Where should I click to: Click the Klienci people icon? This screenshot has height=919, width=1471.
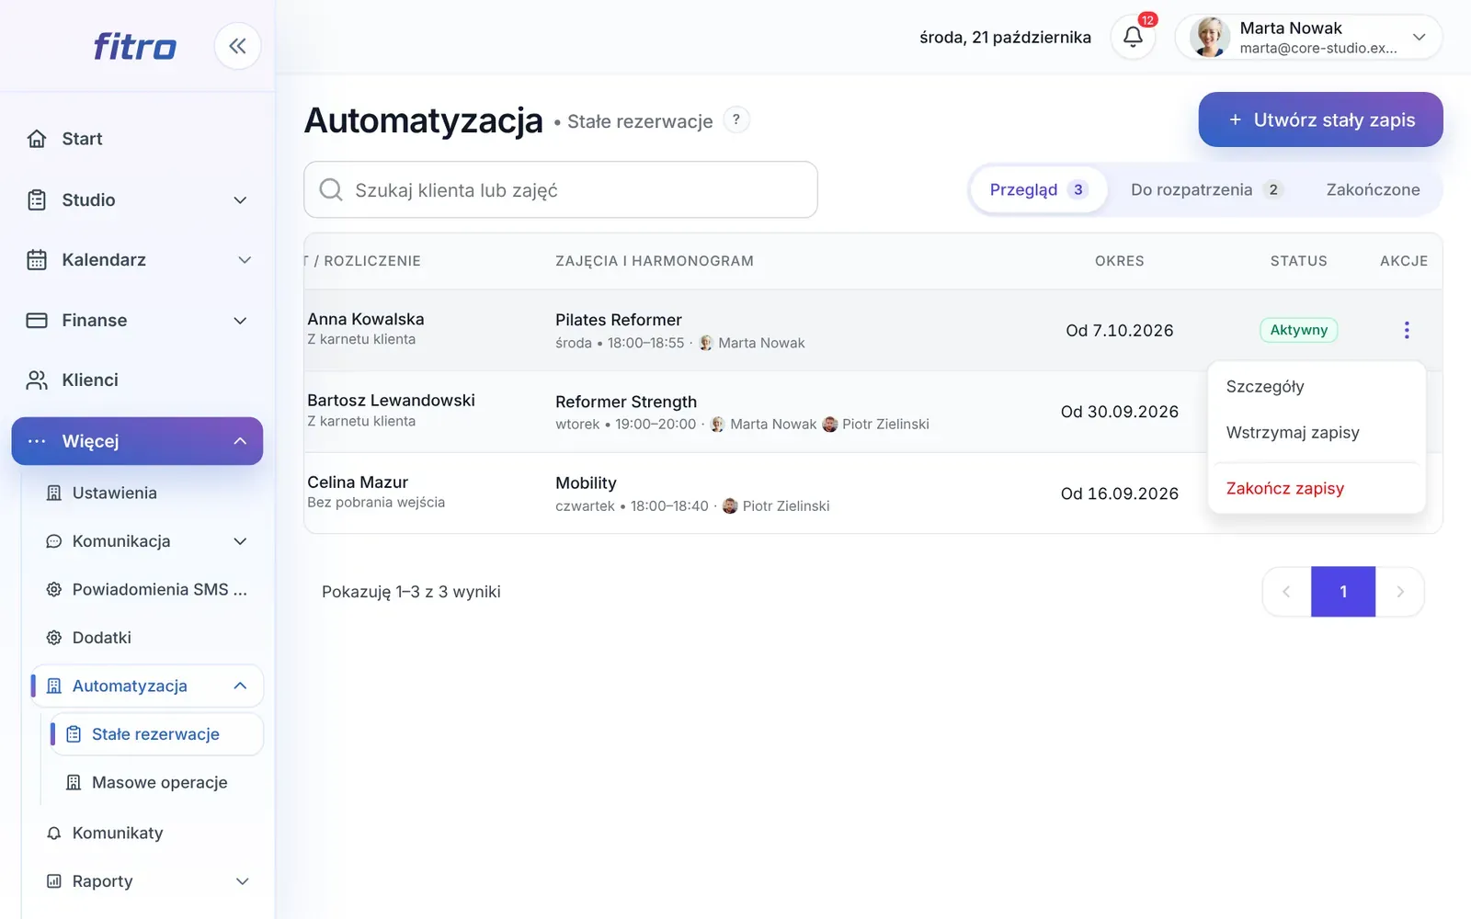tap(37, 380)
